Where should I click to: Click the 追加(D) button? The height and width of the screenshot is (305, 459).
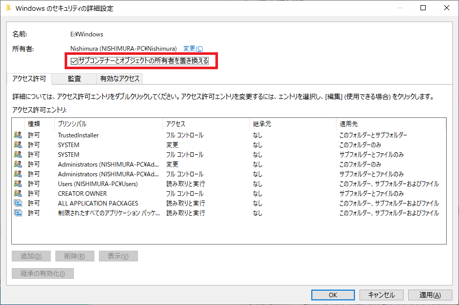31,256
